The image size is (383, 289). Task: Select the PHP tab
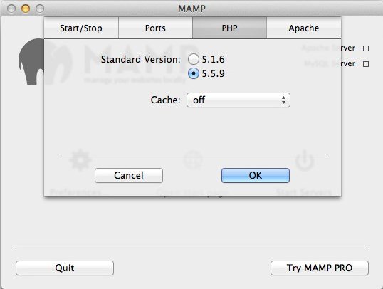pyautogui.click(x=230, y=28)
